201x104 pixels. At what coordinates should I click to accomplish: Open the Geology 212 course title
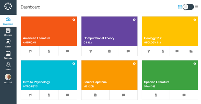pyautogui.click(x=153, y=38)
